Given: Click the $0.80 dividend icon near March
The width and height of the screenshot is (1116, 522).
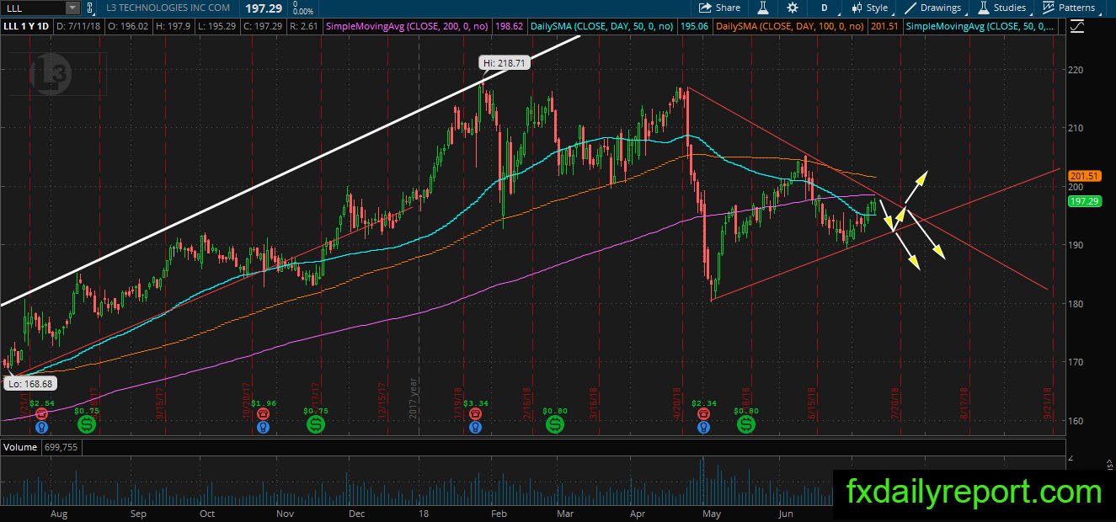Looking at the screenshot, I should [x=555, y=425].
